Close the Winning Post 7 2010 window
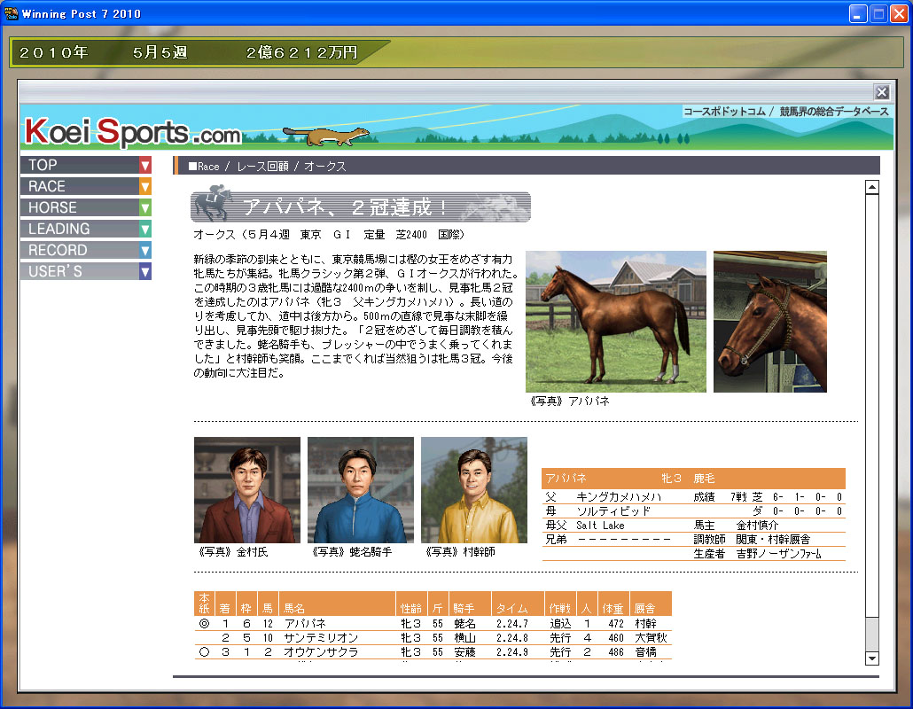This screenshot has width=913, height=709. [899, 13]
